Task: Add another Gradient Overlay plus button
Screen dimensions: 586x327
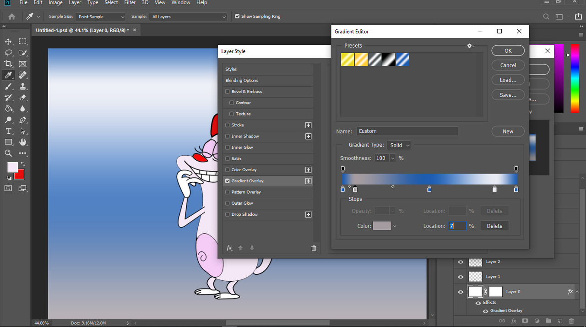Action: click(308, 181)
